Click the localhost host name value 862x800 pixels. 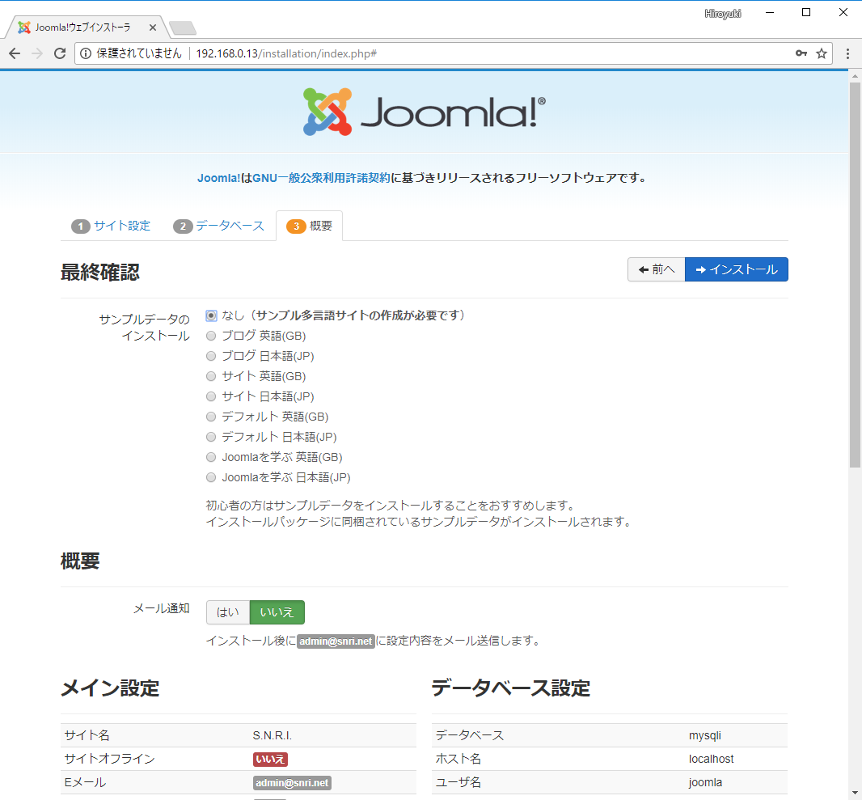pyautogui.click(x=712, y=760)
